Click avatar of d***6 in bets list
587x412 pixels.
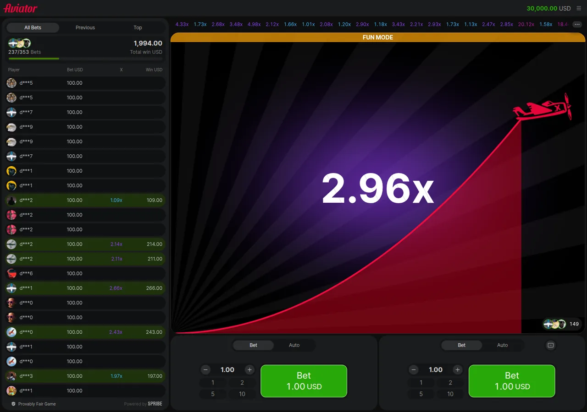pos(11,273)
